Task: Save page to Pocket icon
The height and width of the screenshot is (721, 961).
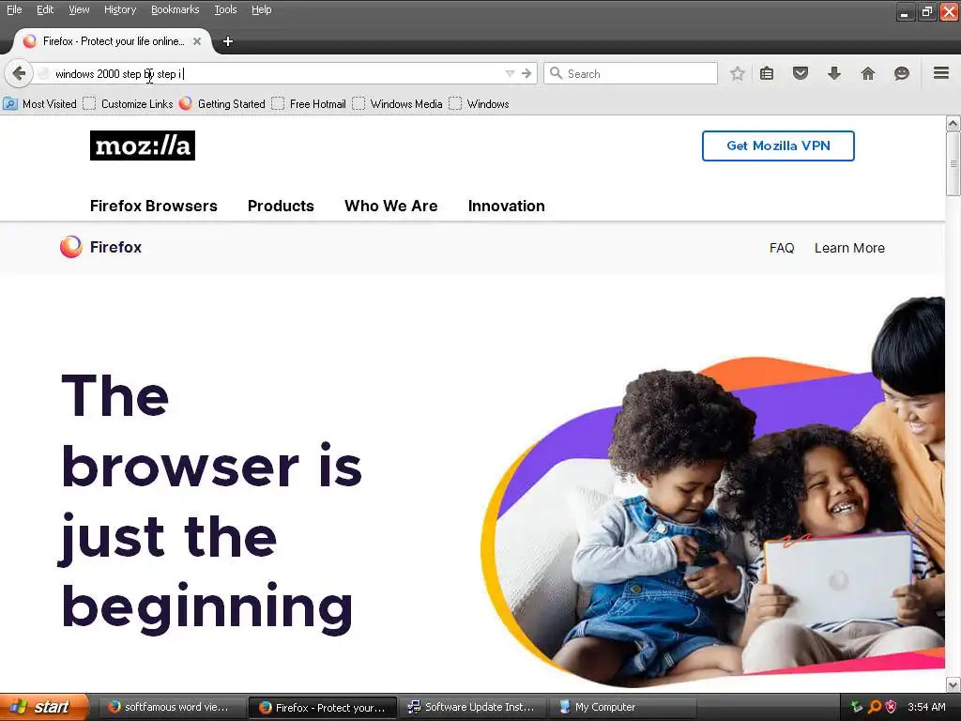Action: tap(800, 73)
